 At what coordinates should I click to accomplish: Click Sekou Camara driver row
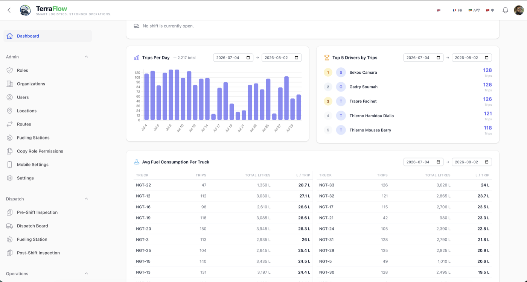pyautogui.click(x=408, y=73)
